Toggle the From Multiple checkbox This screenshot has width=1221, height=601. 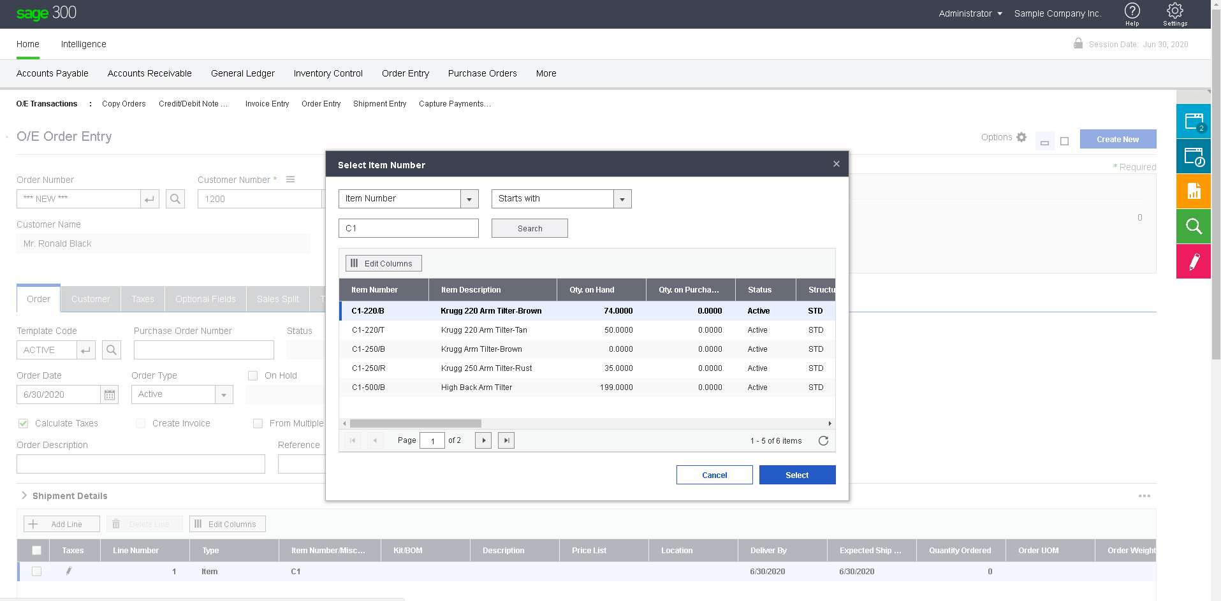(x=258, y=423)
